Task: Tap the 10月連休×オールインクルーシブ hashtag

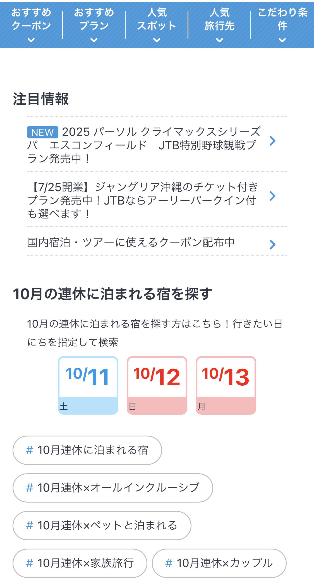Action: coord(113,488)
